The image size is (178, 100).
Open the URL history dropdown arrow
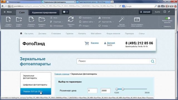pyautogui.click(x=118, y=6)
